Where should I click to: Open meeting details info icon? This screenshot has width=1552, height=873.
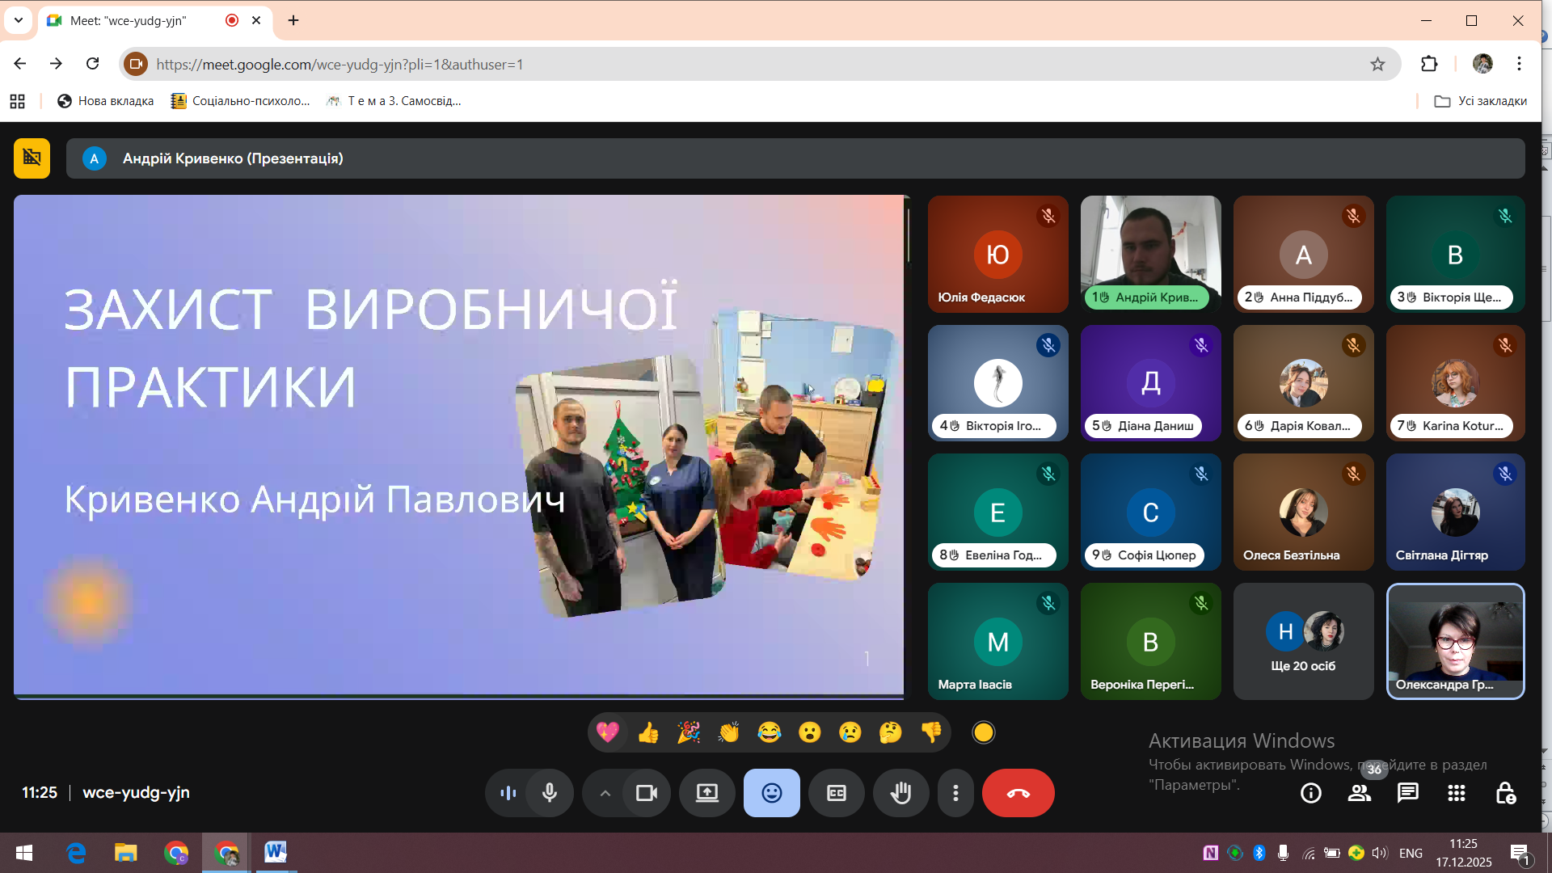tap(1311, 793)
